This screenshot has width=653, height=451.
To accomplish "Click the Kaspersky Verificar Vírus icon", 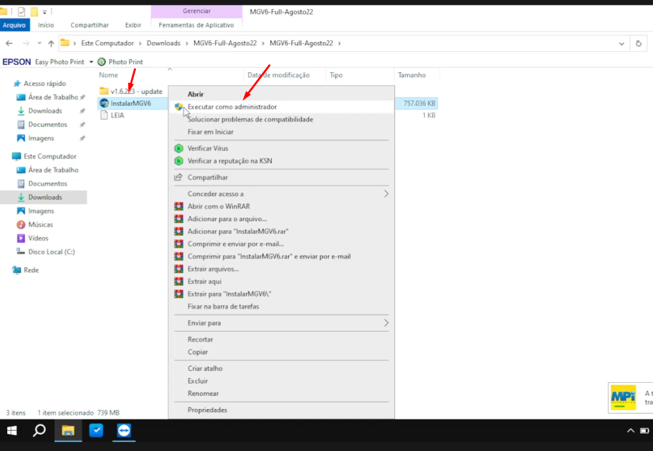I will click(179, 148).
